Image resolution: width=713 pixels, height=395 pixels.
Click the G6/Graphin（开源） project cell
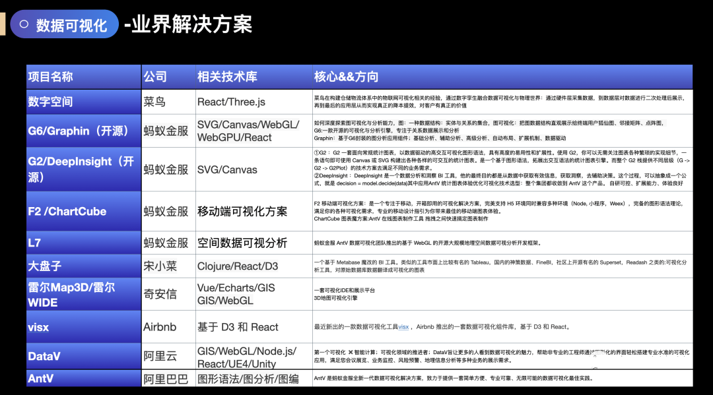(x=84, y=131)
